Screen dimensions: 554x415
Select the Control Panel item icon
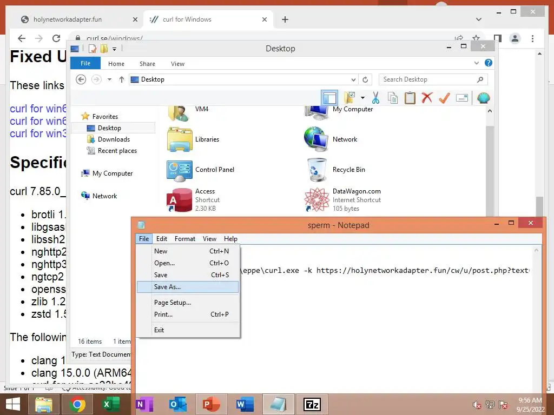point(180,170)
